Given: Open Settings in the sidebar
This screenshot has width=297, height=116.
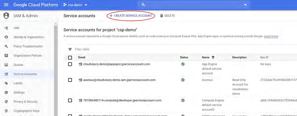Looking at the screenshot, I should point(19,92).
